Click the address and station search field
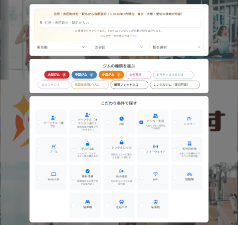The image size is (238, 225). click(x=119, y=23)
